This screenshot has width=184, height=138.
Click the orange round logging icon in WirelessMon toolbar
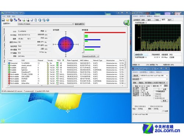(11, 20)
